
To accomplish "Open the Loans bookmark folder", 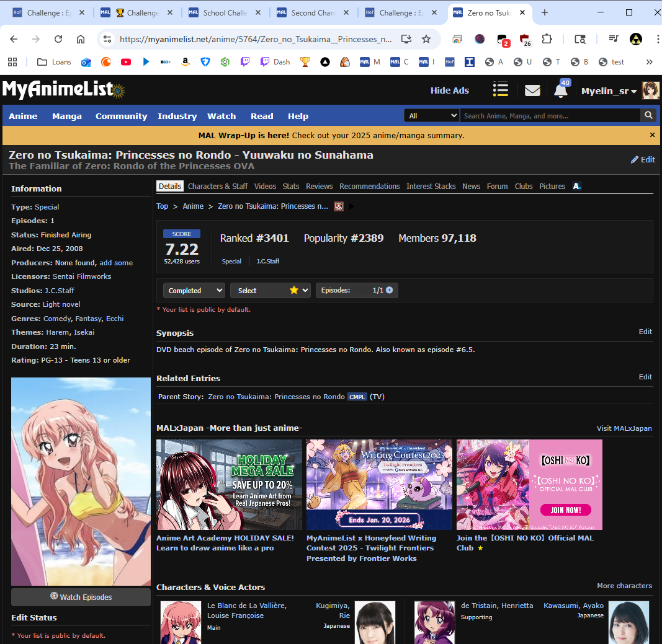I will pos(54,62).
